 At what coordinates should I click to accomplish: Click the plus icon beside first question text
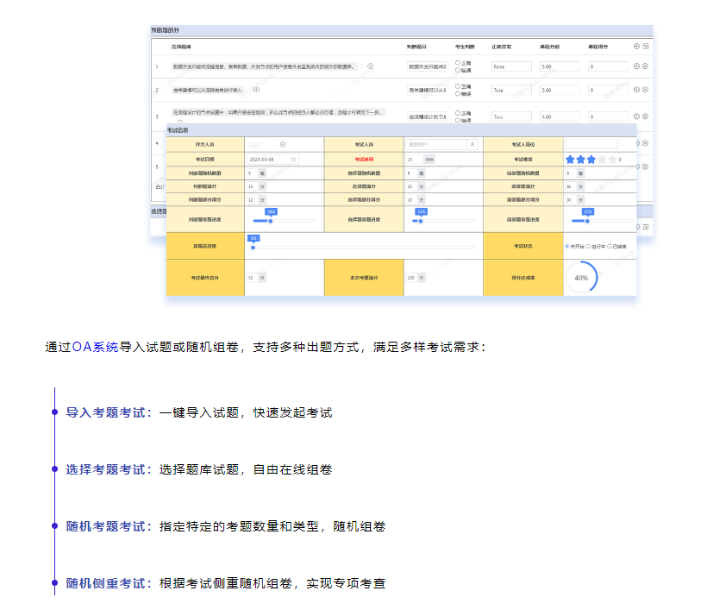(371, 66)
